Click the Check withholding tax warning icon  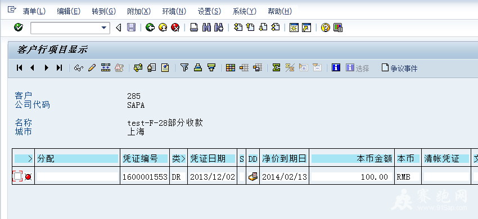[119, 67]
